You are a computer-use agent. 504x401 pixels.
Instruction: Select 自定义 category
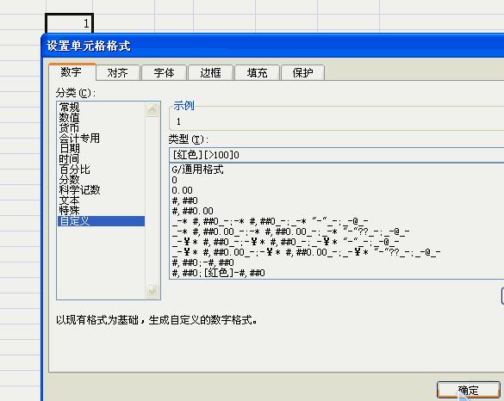coord(101,221)
